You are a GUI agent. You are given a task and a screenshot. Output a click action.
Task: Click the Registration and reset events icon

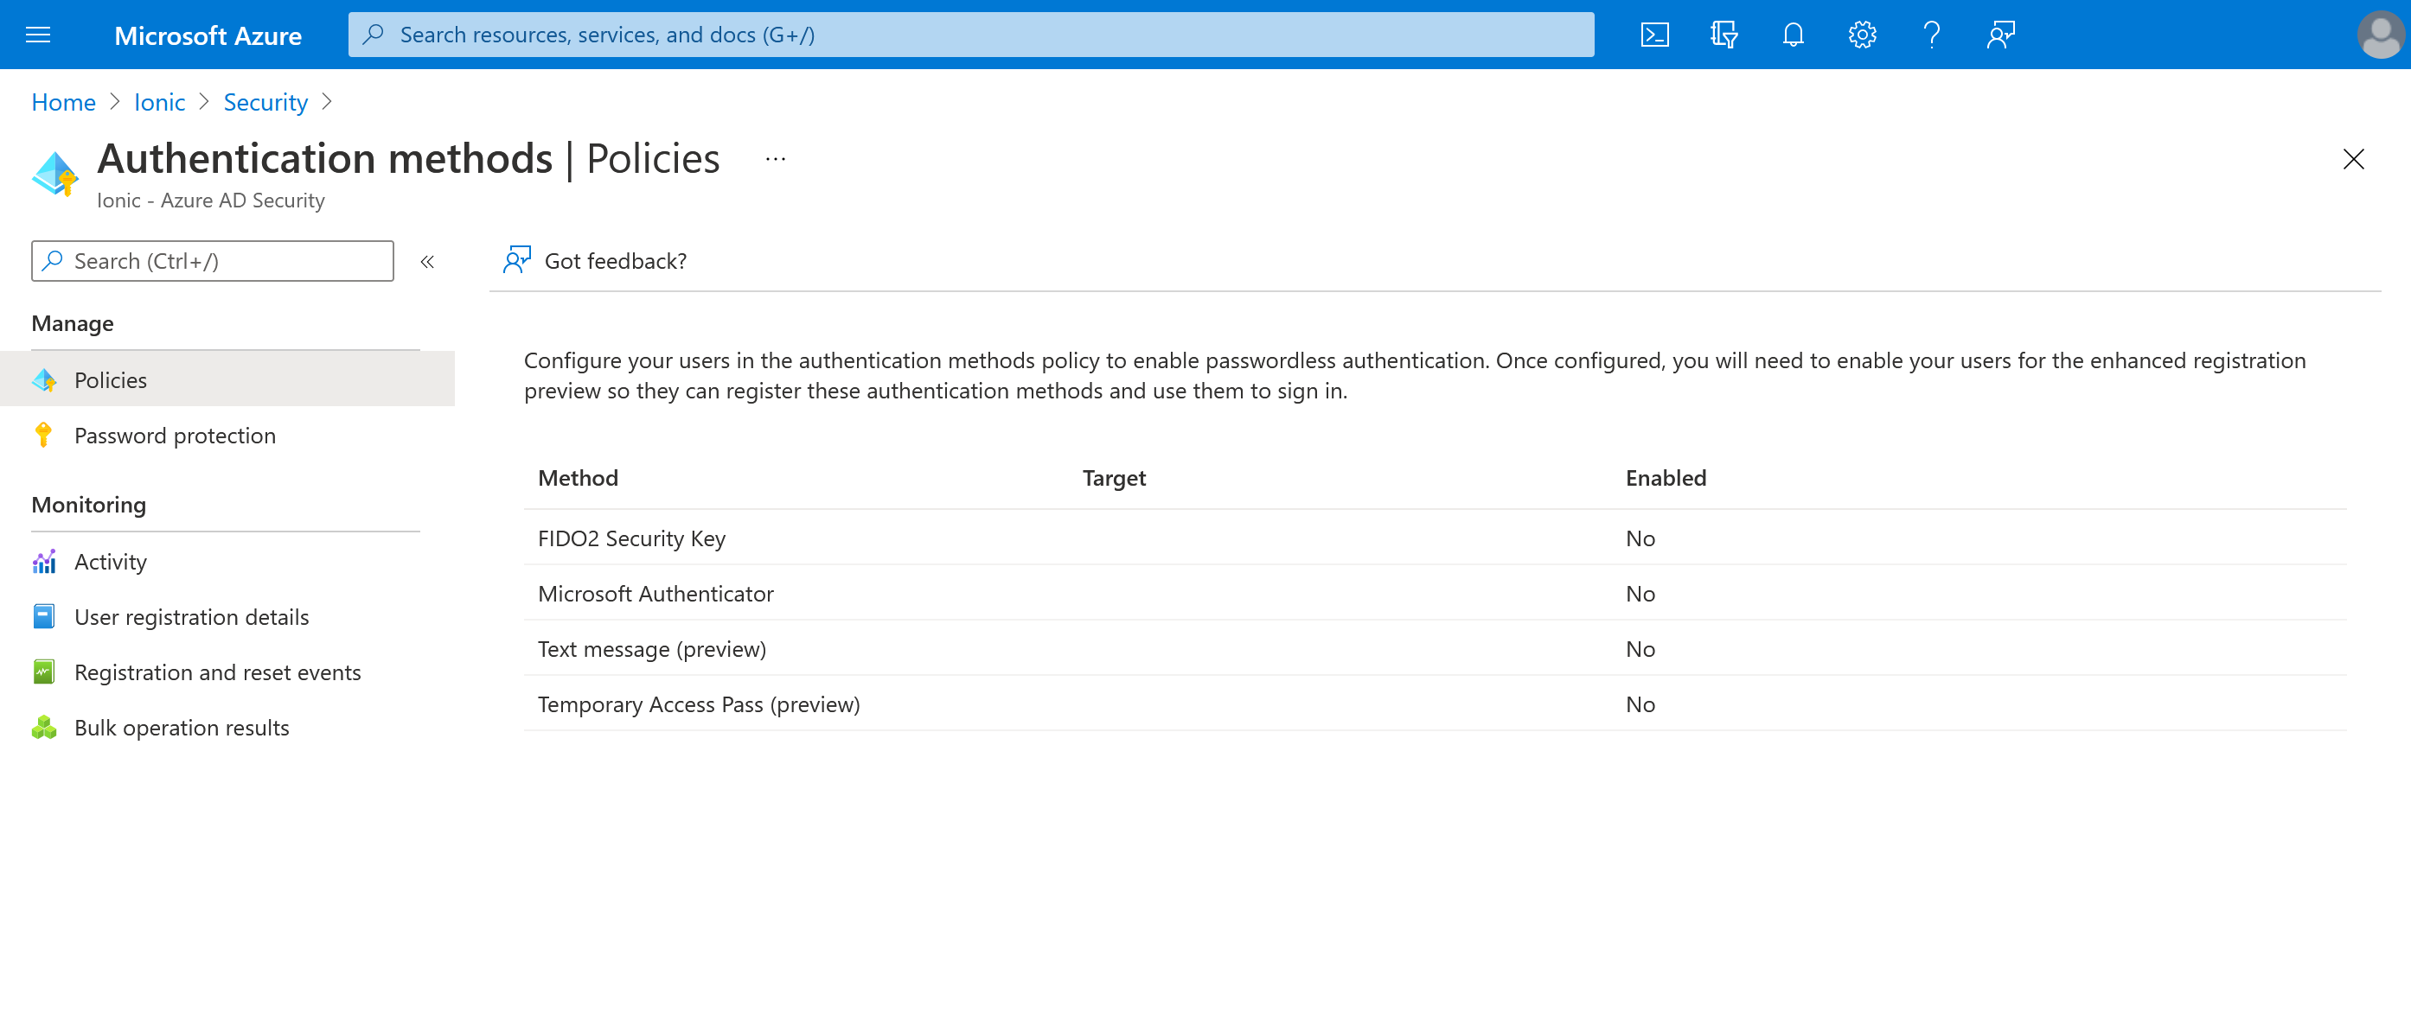tap(45, 672)
